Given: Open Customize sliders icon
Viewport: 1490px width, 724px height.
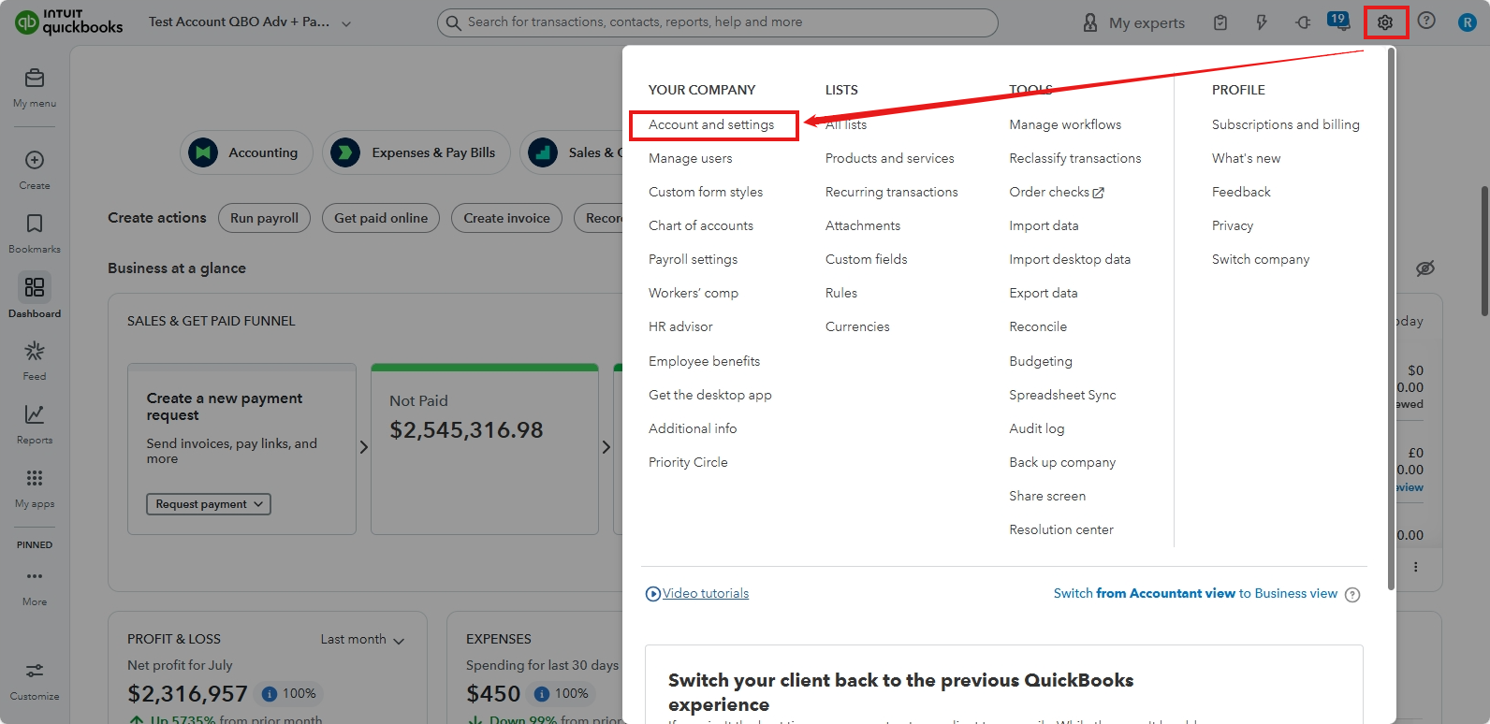Looking at the screenshot, I should point(35,671).
